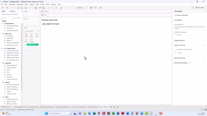
Task: Open Google Chrome from the taskbar
Action: 99,113
